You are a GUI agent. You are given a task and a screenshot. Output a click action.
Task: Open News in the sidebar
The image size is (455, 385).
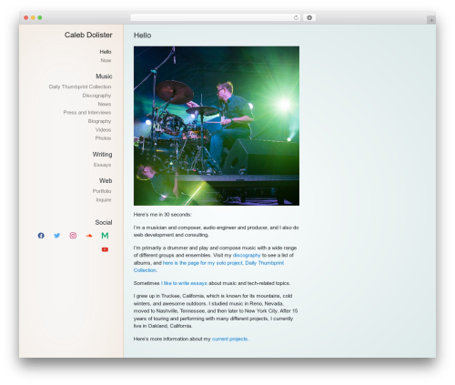105,104
